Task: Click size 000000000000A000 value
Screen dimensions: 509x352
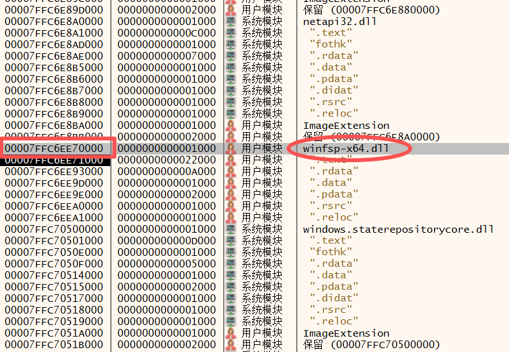Action: [x=167, y=171]
